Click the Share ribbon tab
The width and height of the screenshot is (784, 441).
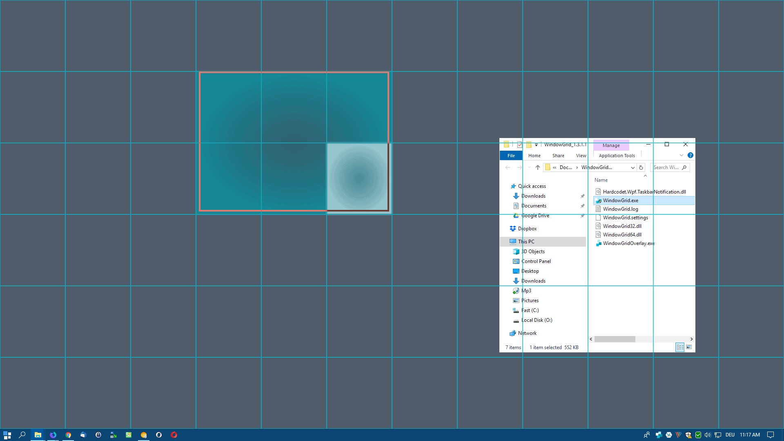coord(558,156)
